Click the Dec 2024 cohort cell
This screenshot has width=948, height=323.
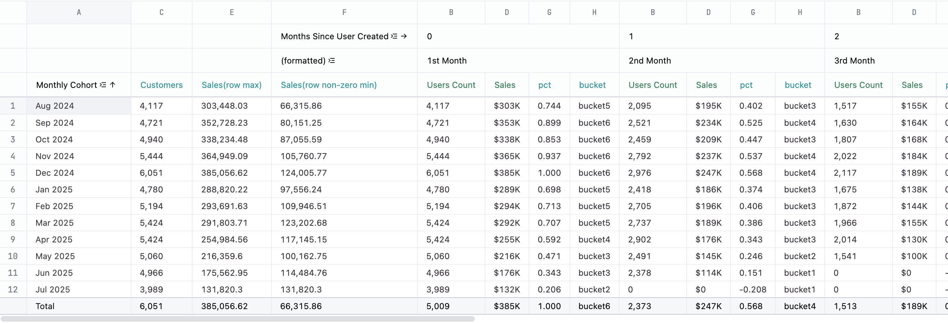point(55,173)
